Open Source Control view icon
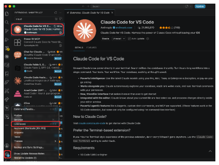219x165 pixels. (7, 31)
